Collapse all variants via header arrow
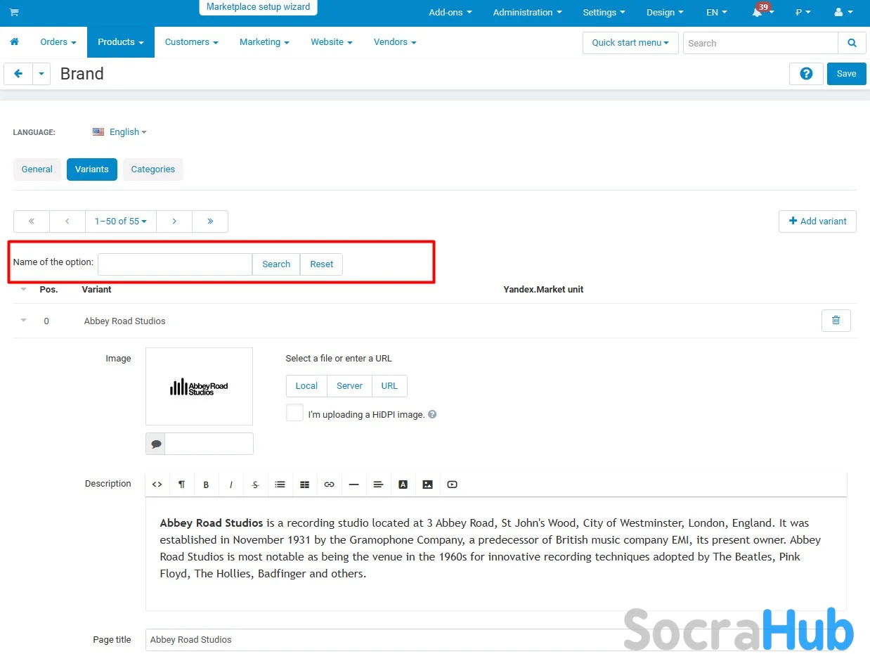This screenshot has width=870, height=654. [x=23, y=289]
